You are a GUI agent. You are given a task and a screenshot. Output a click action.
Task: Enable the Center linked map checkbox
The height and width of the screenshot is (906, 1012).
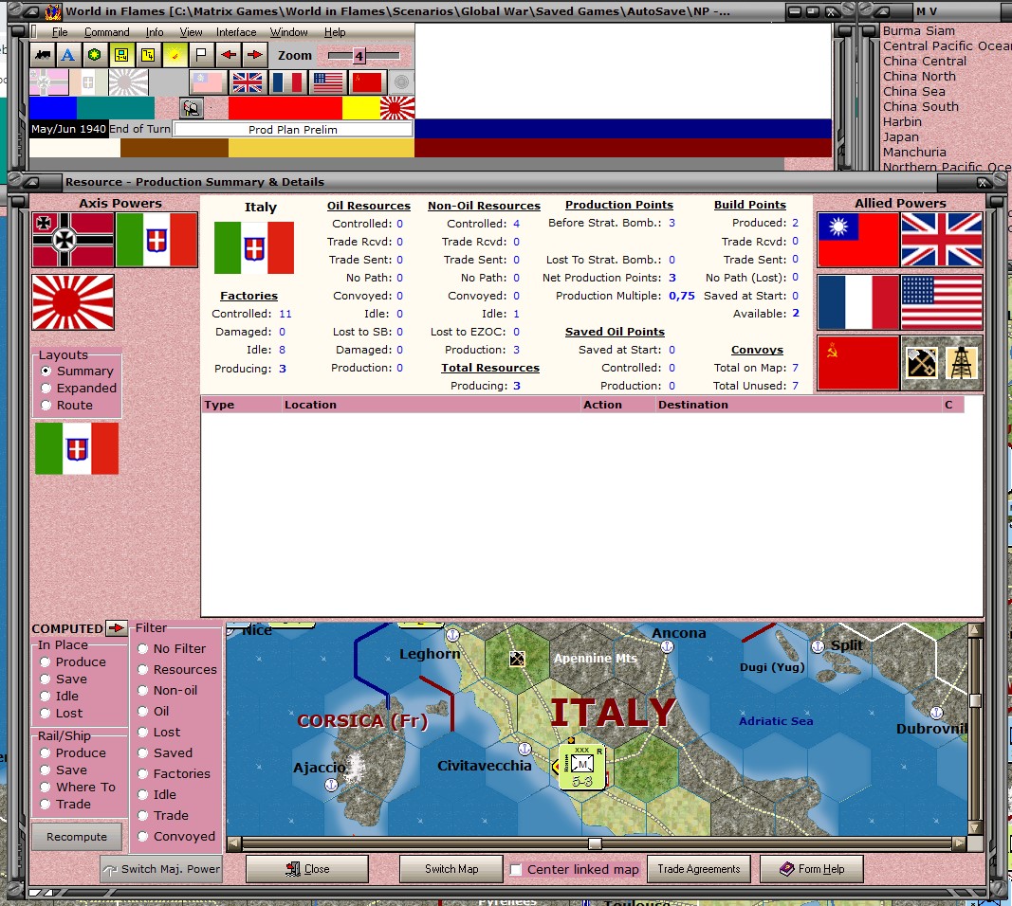click(516, 869)
